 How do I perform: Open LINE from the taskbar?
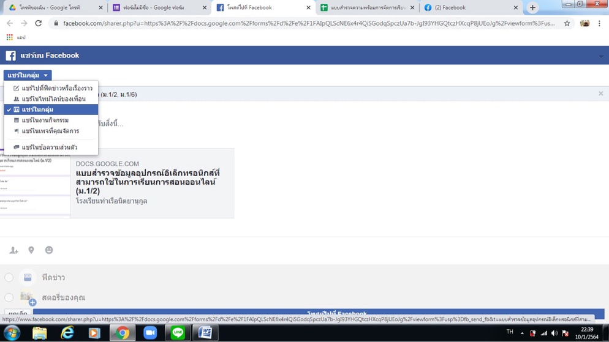click(x=178, y=333)
